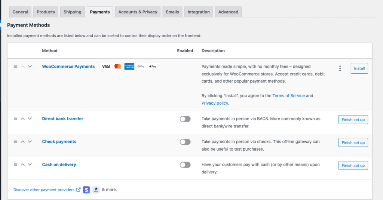Click the drag handle for Direct bank transfer
This screenshot has height=200, width=383.
(x=15, y=119)
